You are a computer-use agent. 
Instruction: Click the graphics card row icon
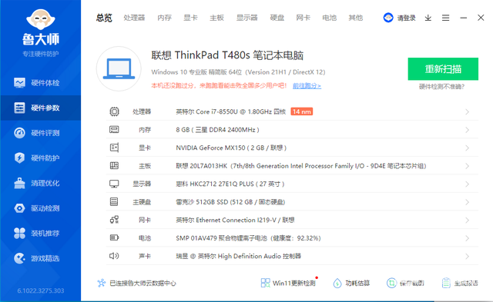[114, 148]
